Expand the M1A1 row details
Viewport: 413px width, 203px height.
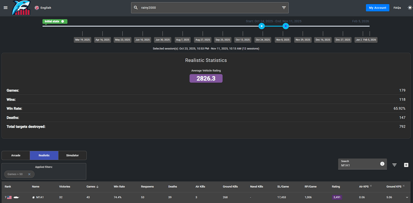[407, 198]
